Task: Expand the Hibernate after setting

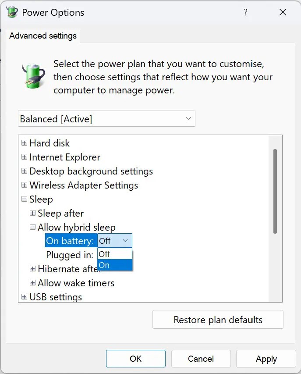Action: [32, 269]
